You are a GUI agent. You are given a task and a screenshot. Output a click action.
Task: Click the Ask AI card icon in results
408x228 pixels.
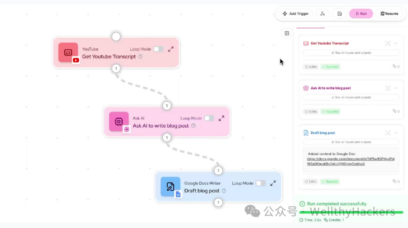[306, 88]
